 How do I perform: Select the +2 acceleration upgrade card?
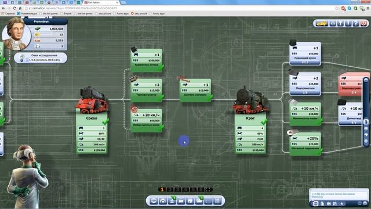pyautogui.click(x=305, y=84)
